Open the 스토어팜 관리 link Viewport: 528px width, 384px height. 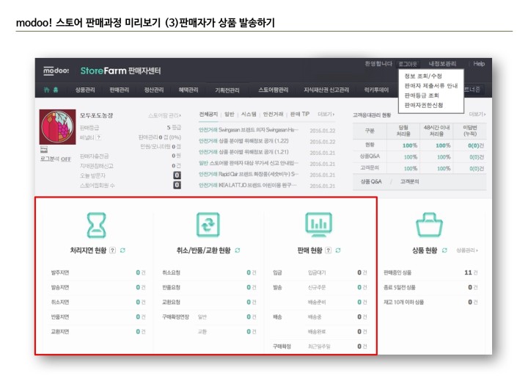click(165, 115)
